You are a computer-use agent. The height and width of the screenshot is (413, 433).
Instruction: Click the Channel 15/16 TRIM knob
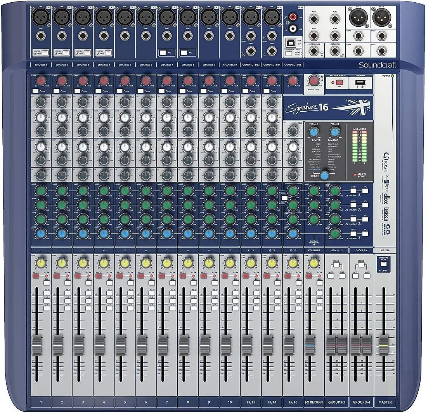click(293, 81)
